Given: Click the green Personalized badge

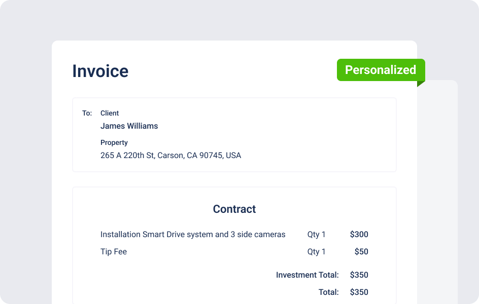Looking at the screenshot, I should 381,70.
